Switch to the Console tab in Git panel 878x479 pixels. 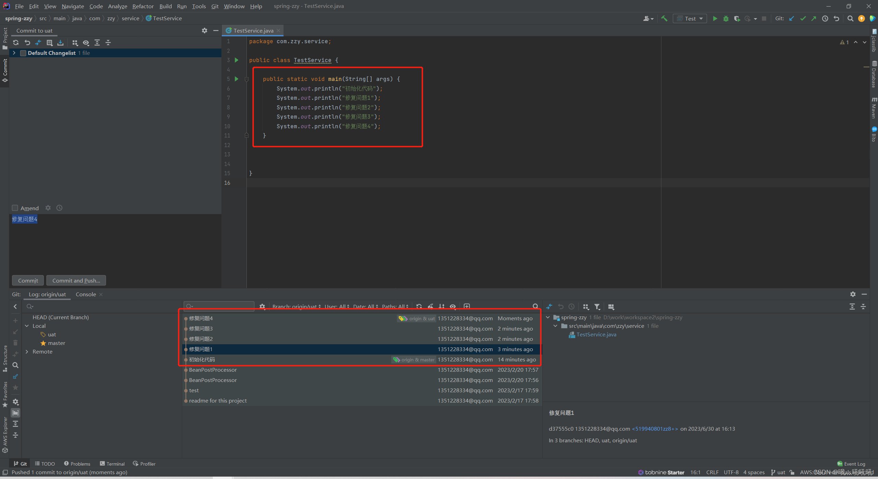point(86,294)
